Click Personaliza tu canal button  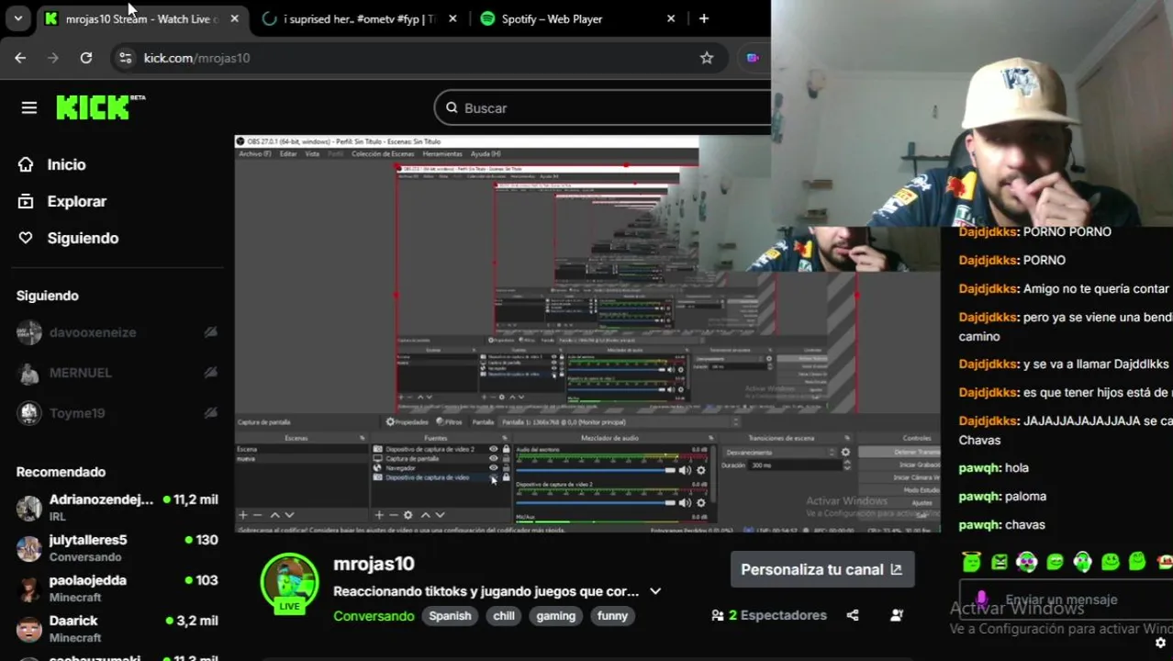[x=821, y=569]
